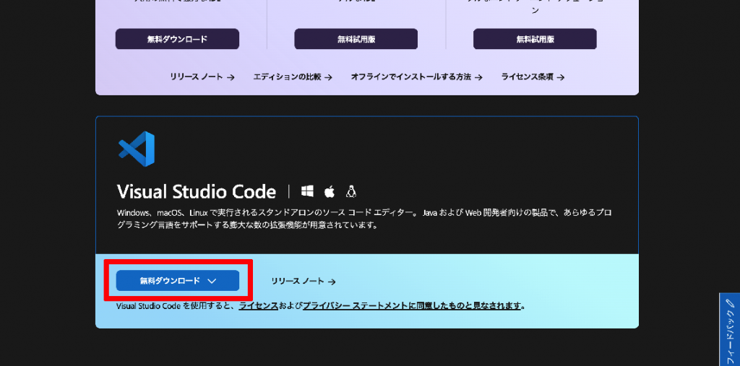Click the dark 無料ダウンロード button in the purple section
The width and height of the screenshot is (740, 366).
click(x=177, y=39)
